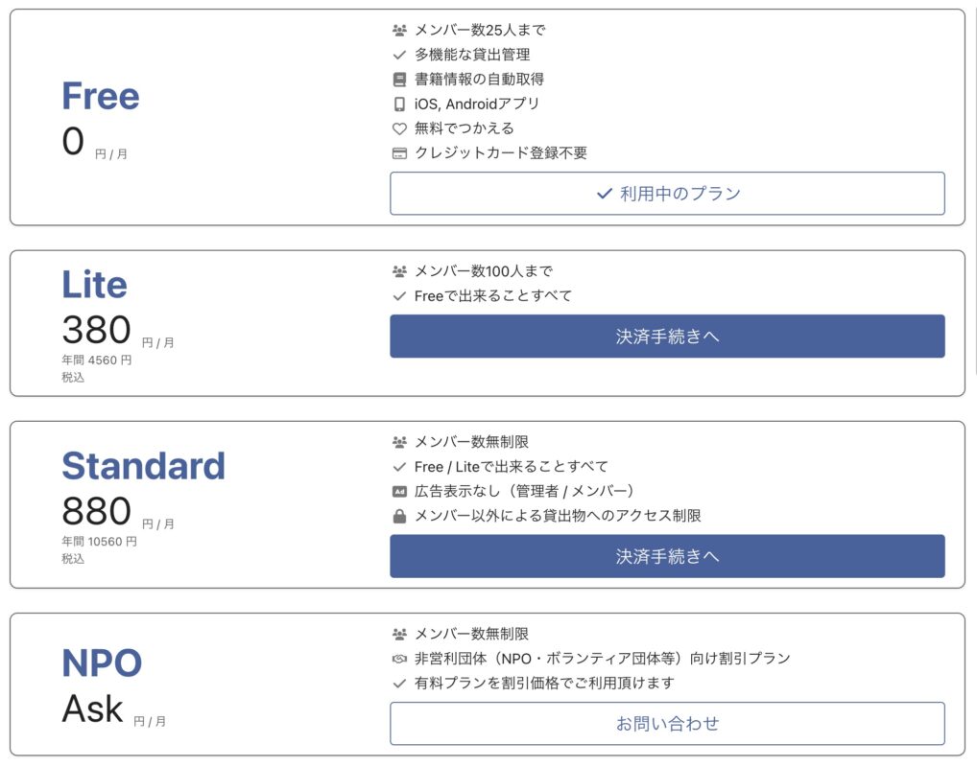Select the Free plan heading
This screenshot has width=977, height=767.
click(100, 96)
